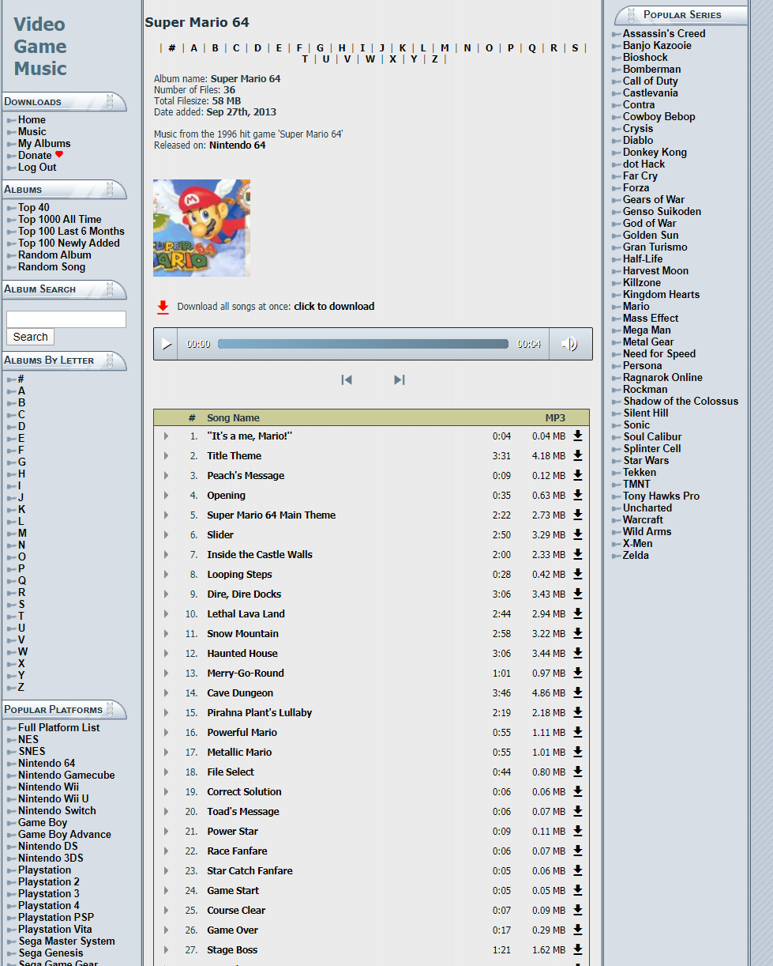Screen dimensions: 773x966
Task: Play Slider using its row triangle
Action: pos(166,535)
